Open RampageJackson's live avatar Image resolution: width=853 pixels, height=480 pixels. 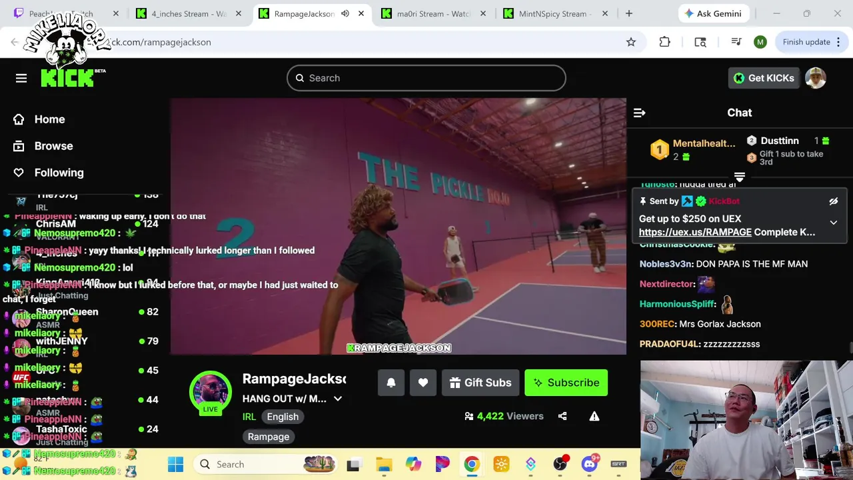tap(211, 392)
